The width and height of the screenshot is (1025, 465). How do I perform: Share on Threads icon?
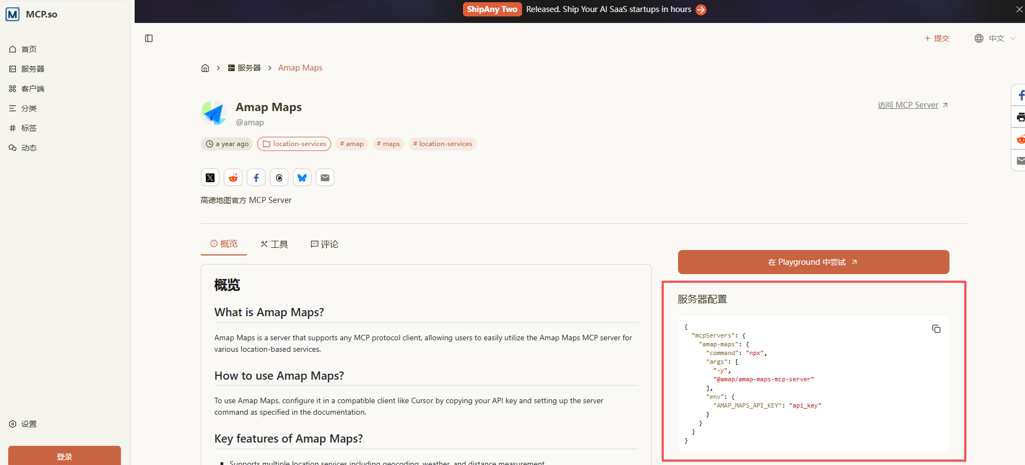(x=279, y=178)
